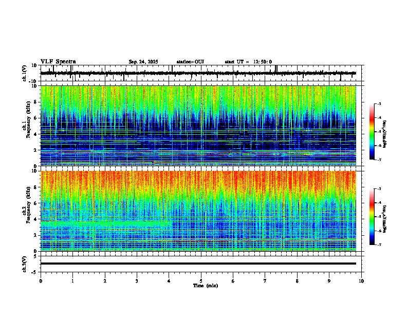Click the ch.1 spectrogram color scale bar

(372, 132)
